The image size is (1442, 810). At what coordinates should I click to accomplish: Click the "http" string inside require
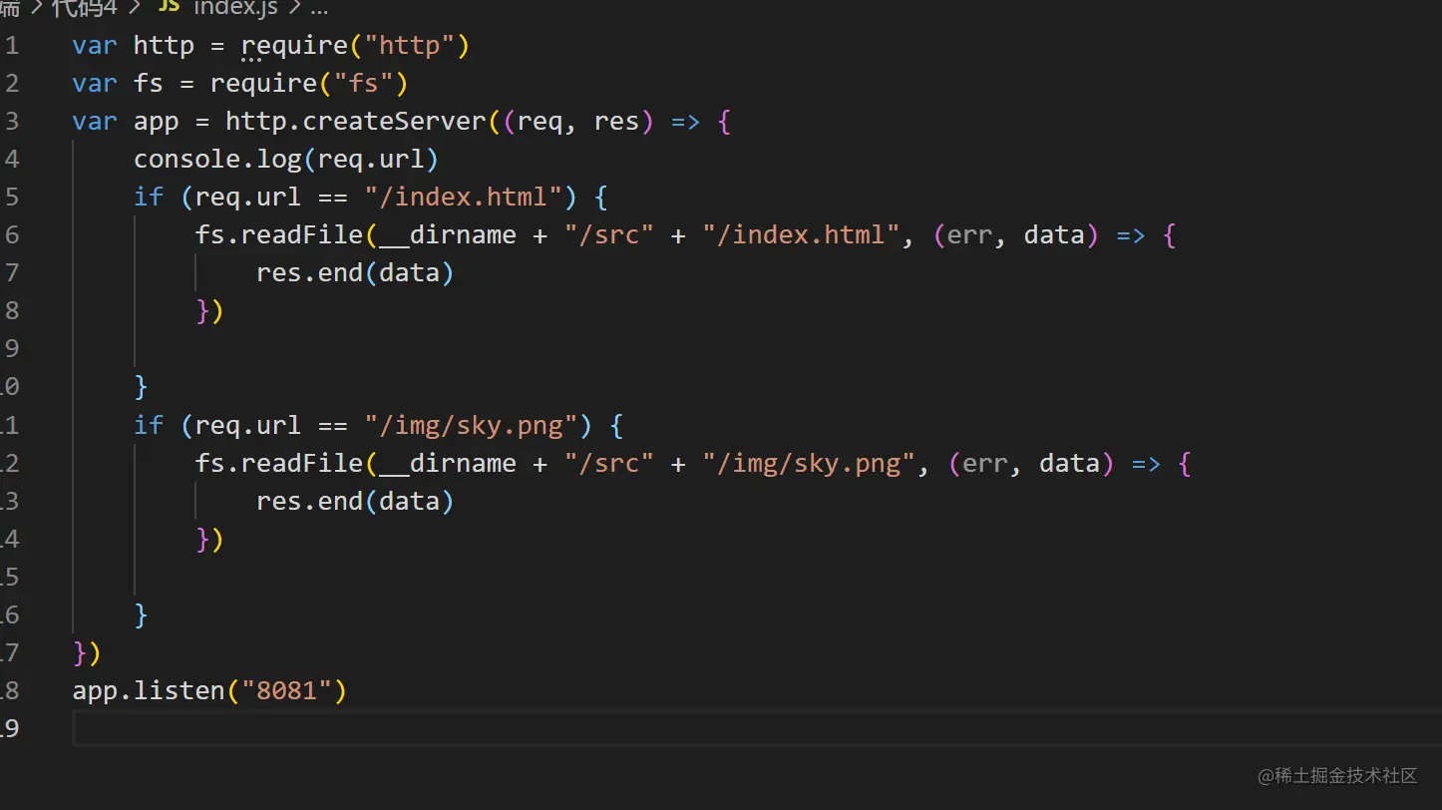(x=409, y=46)
